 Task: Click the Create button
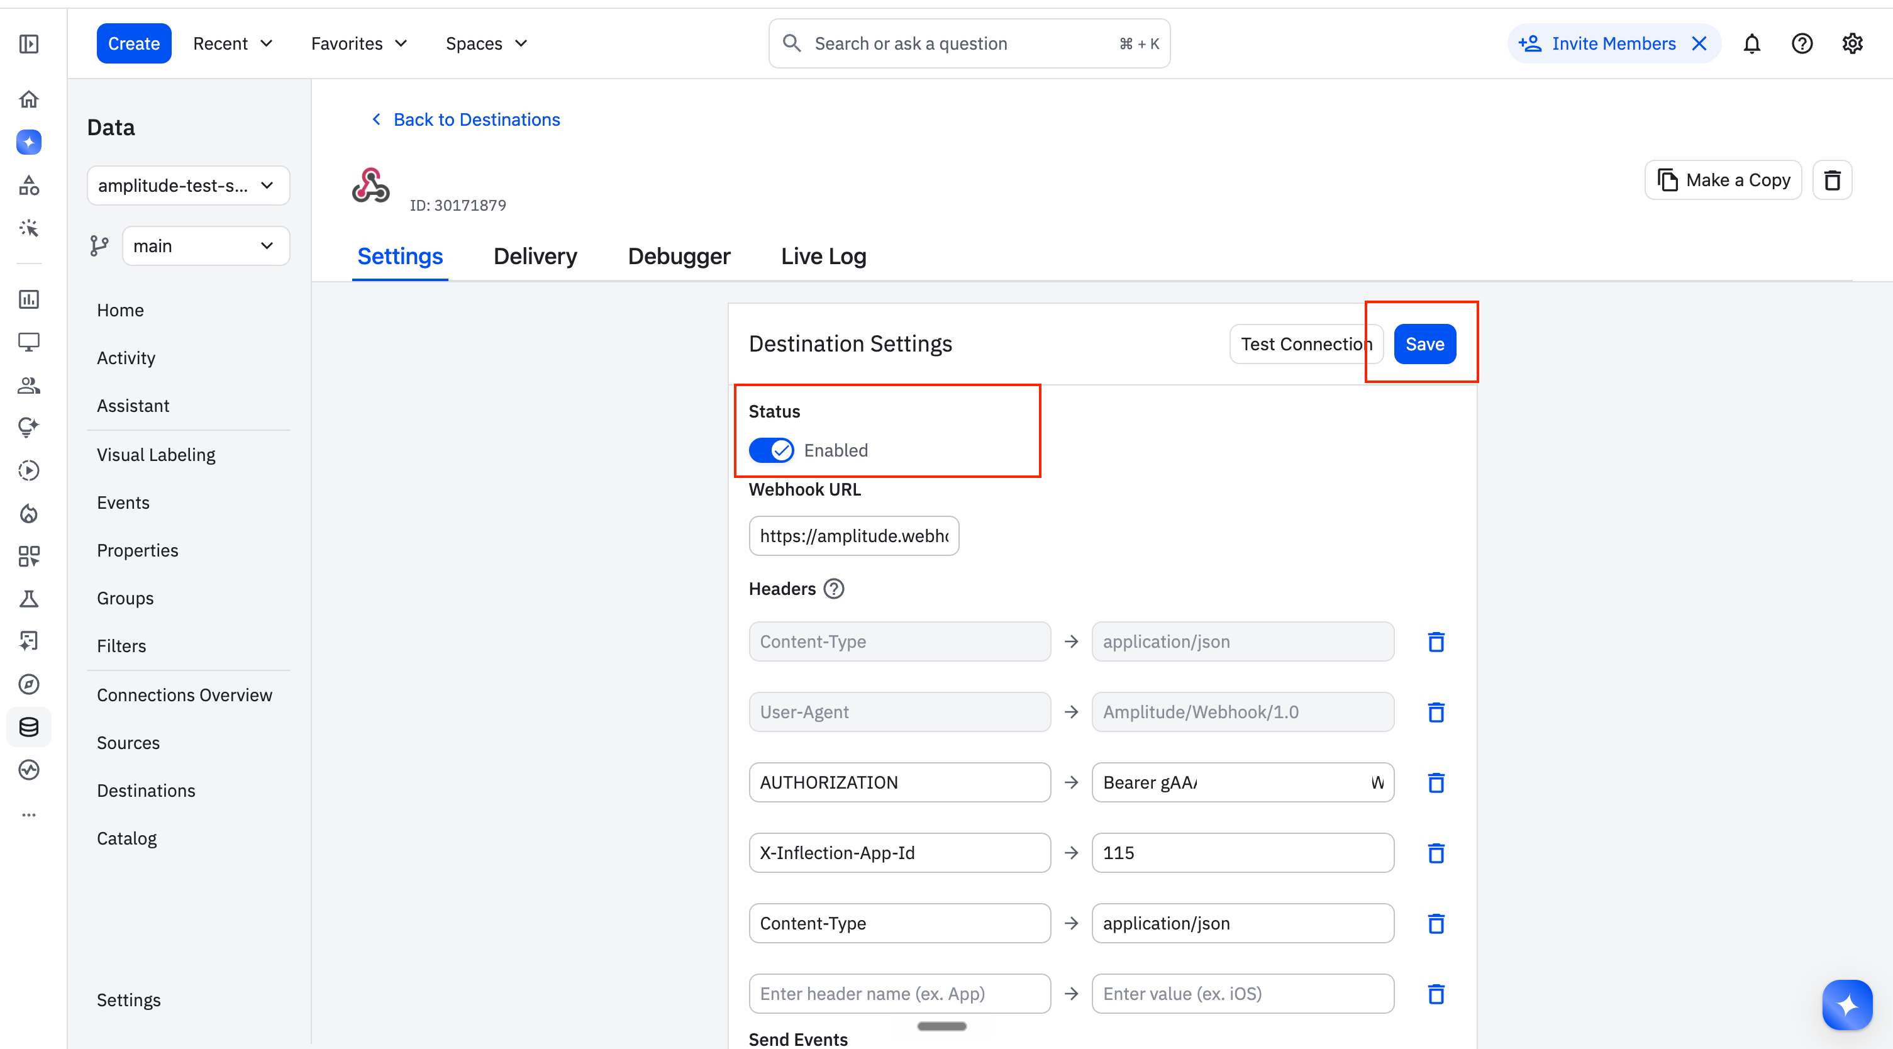coord(134,43)
